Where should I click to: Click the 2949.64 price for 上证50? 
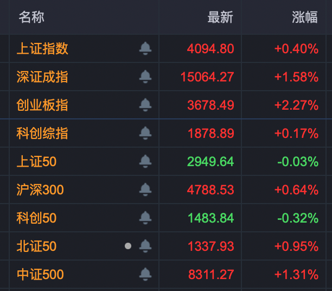click(x=210, y=162)
